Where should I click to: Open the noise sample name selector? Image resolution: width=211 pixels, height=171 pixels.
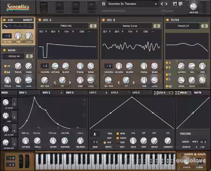pyautogui.click(x=14, y=56)
